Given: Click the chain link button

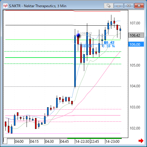Looking at the screenshot, I should 108,6.
